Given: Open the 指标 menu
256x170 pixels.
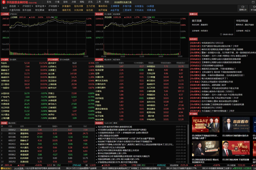Looking at the screenshot, I should click(66, 2).
